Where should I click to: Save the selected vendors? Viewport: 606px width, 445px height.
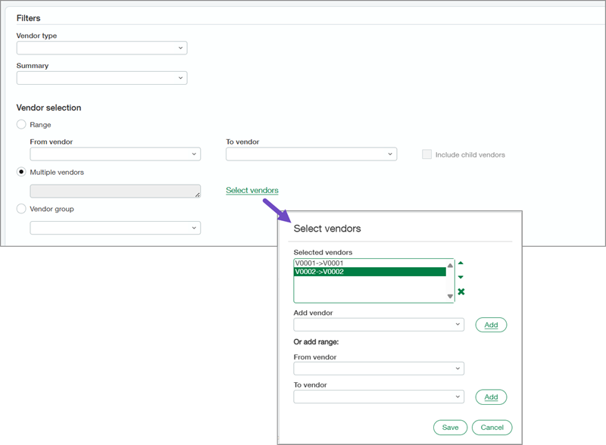[450, 428]
